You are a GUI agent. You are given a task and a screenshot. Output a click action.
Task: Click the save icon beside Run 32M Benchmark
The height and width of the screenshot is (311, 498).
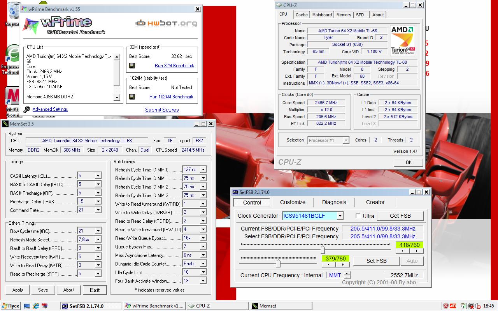pos(132,66)
